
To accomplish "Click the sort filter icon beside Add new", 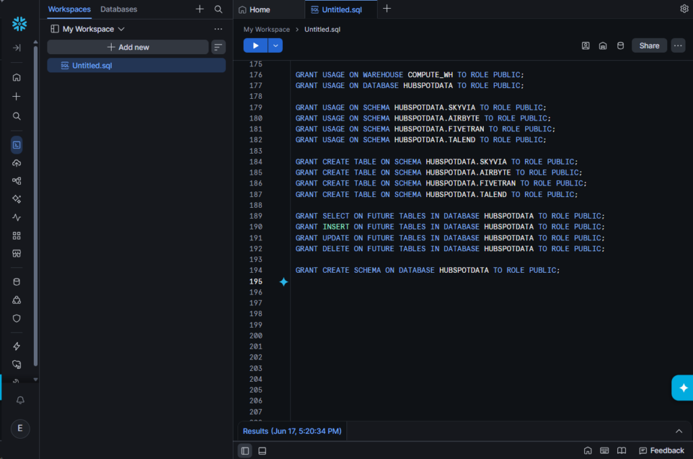I will pos(219,47).
